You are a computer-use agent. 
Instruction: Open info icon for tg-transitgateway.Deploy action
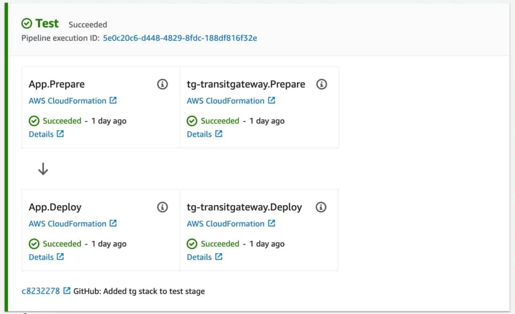click(321, 207)
